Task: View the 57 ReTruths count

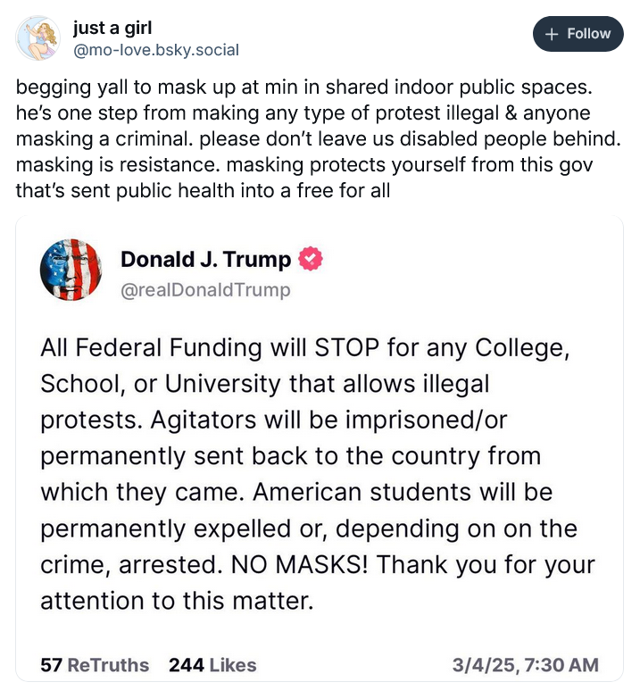Action: (x=96, y=665)
